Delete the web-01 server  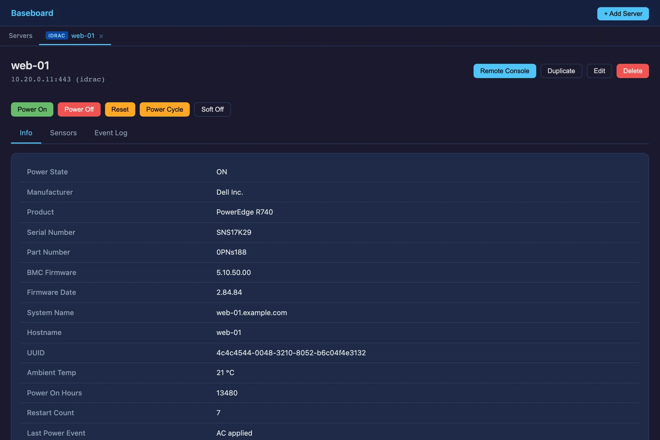pos(632,71)
